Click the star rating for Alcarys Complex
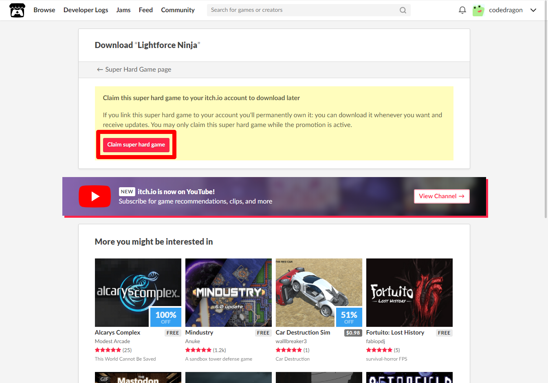The height and width of the screenshot is (383, 548). [108, 350]
